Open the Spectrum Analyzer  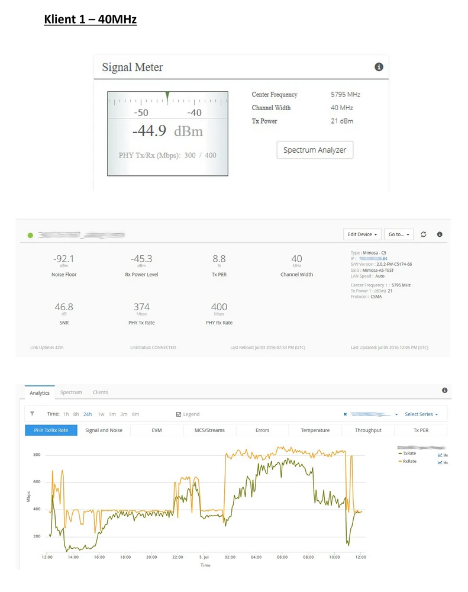pos(315,150)
